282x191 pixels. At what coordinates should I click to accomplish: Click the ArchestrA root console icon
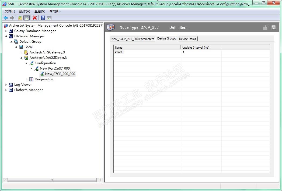6,26
